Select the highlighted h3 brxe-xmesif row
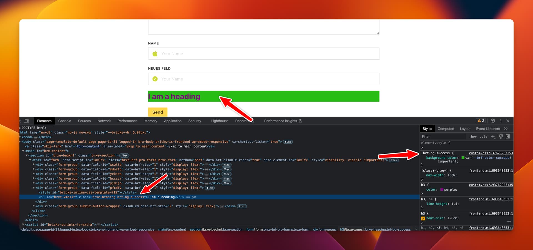This screenshot has height=250, width=533. point(219,197)
